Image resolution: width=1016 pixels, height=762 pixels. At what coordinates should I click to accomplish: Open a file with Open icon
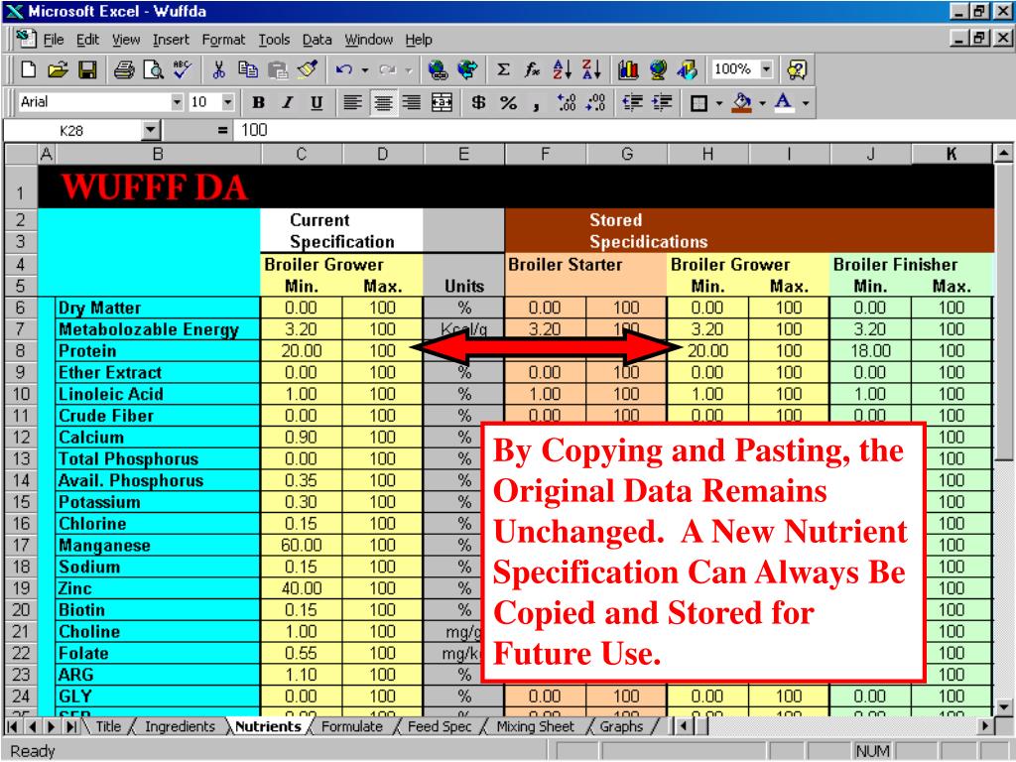(58, 69)
